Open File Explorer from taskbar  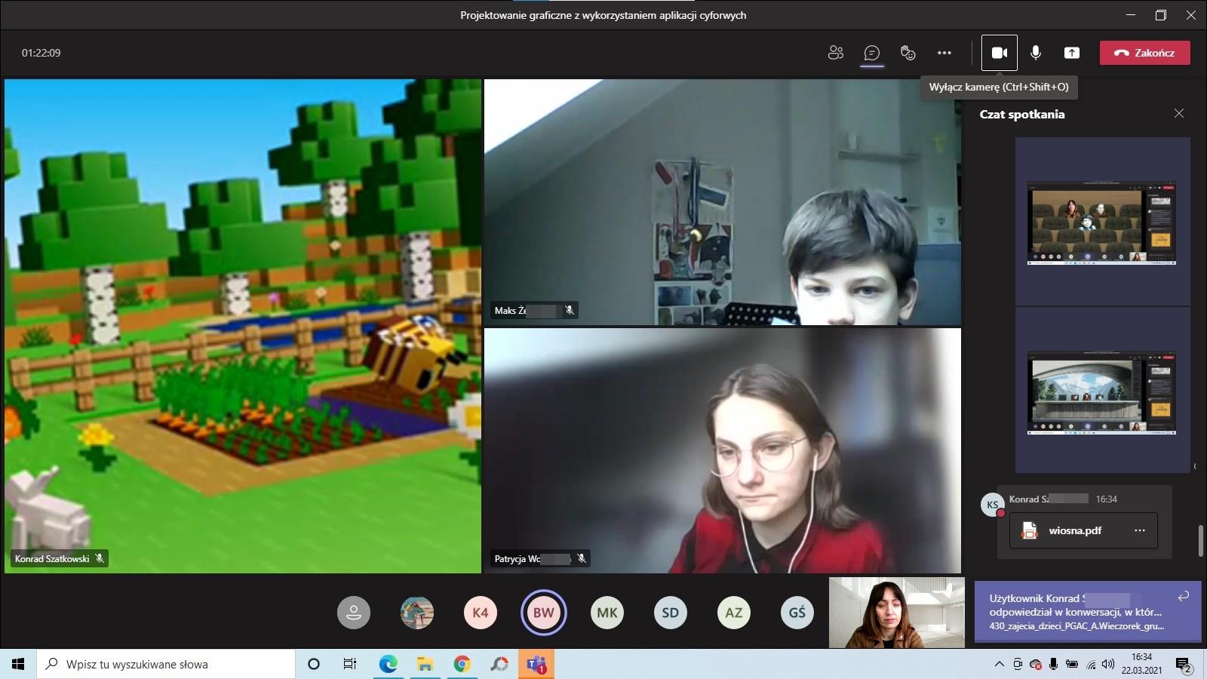pyautogui.click(x=425, y=664)
